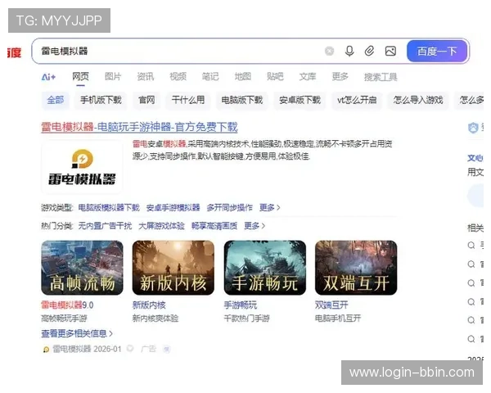Click the 新版内核 thumbnail
The image size is (491, 393).
(173, 268)
